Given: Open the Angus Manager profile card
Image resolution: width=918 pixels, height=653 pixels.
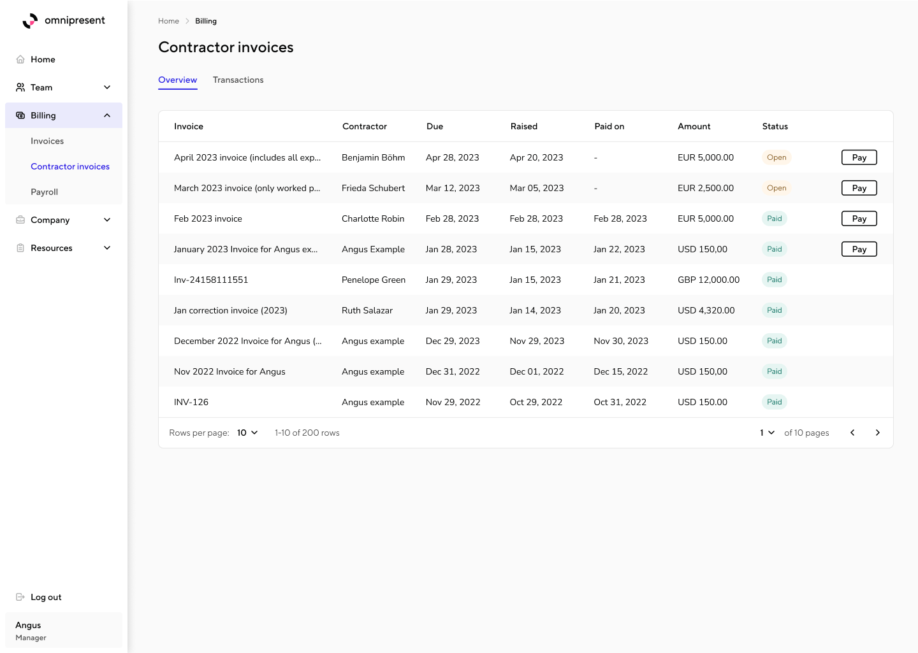Looking at the screenshot, I should pos(64,630).
